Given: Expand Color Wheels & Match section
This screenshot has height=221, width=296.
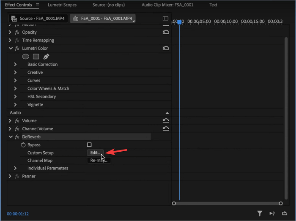Looking at the screenshot, I should (x=15, y=89).
